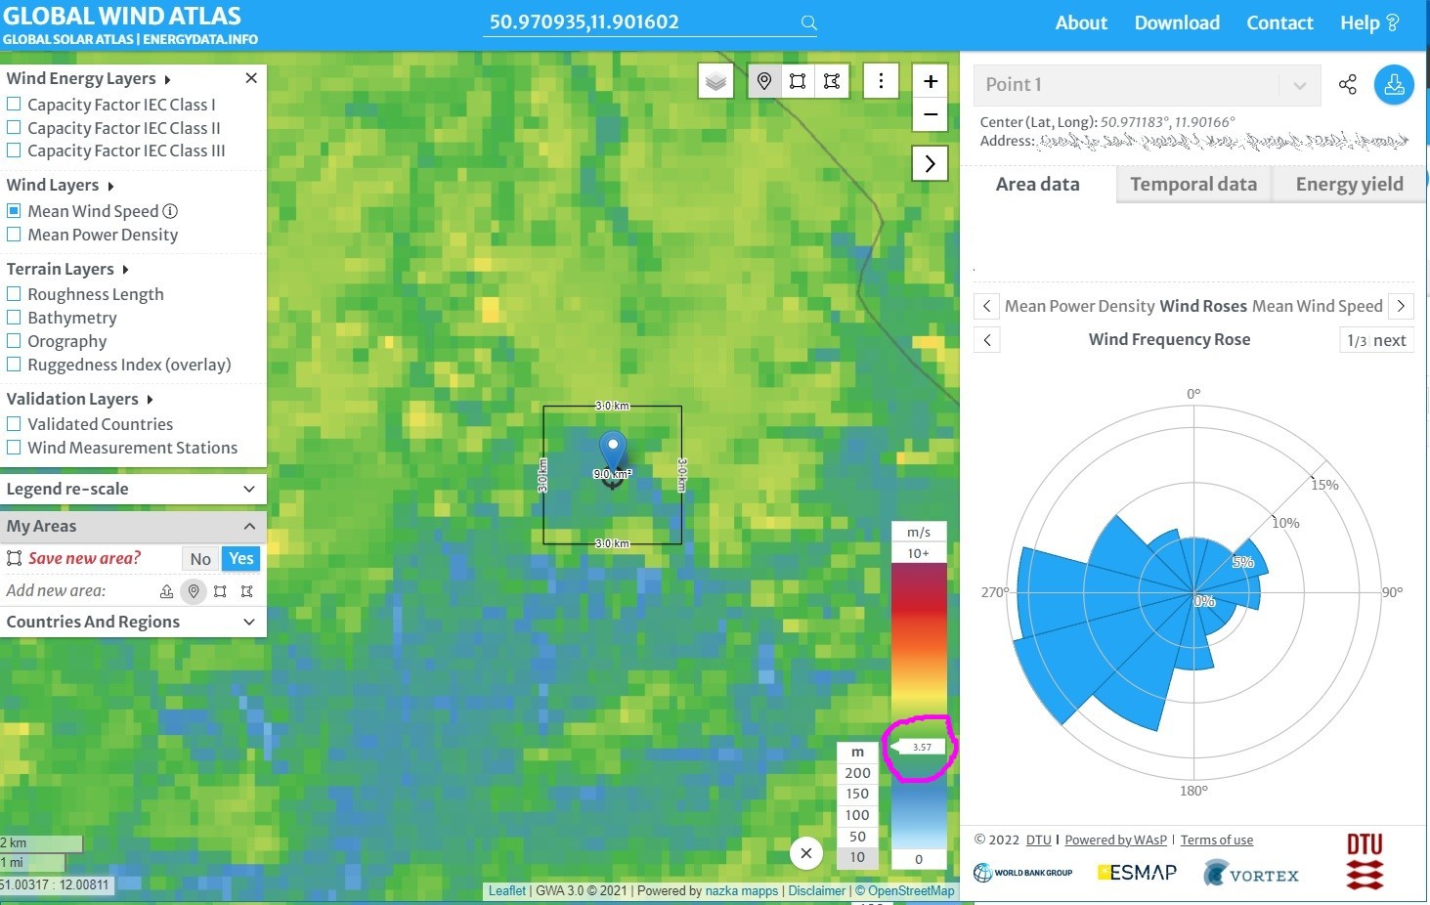Click Yes to save new area
This screenshot has height=905, width=1430.
[x=241, y=558]
